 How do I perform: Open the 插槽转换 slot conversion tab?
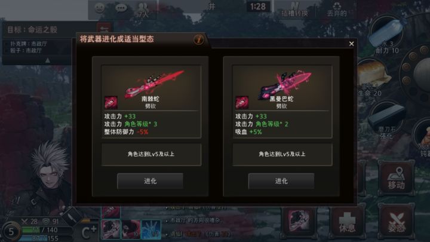[x=294, y=9]
